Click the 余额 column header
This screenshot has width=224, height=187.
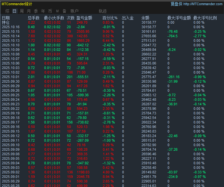coord(145,18)
